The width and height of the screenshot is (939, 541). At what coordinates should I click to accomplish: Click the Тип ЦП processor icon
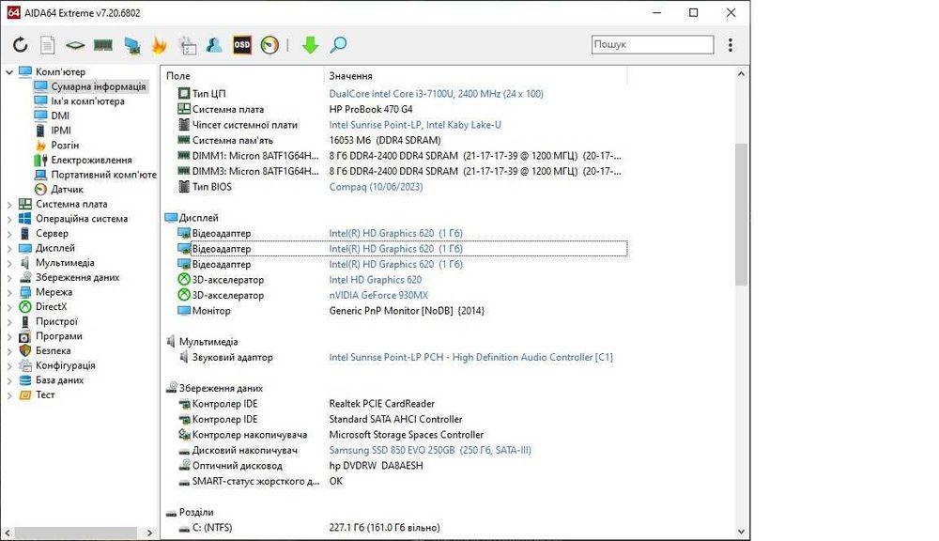pos(184,94)
